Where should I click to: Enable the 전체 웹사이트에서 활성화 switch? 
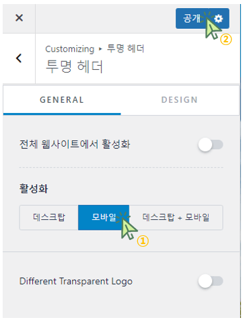pyautogui.click(x=211, y=145)
